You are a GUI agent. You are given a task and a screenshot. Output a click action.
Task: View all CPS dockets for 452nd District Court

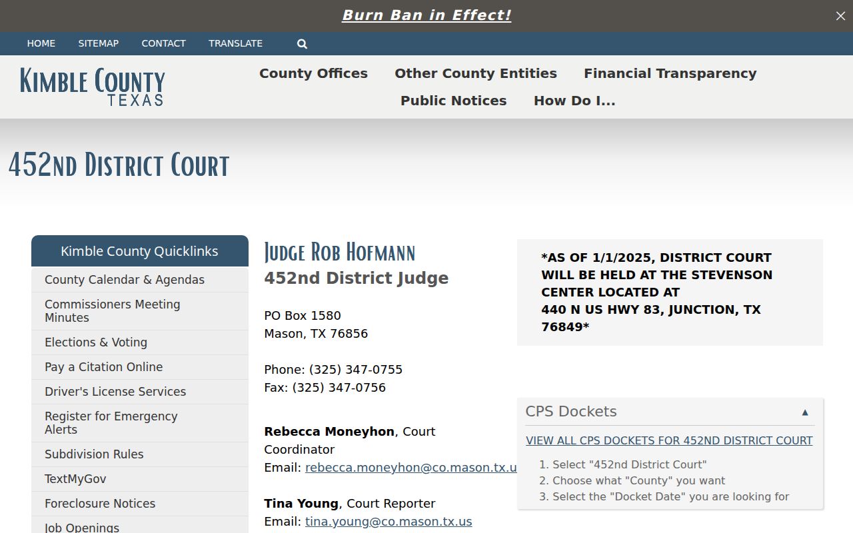669,440
